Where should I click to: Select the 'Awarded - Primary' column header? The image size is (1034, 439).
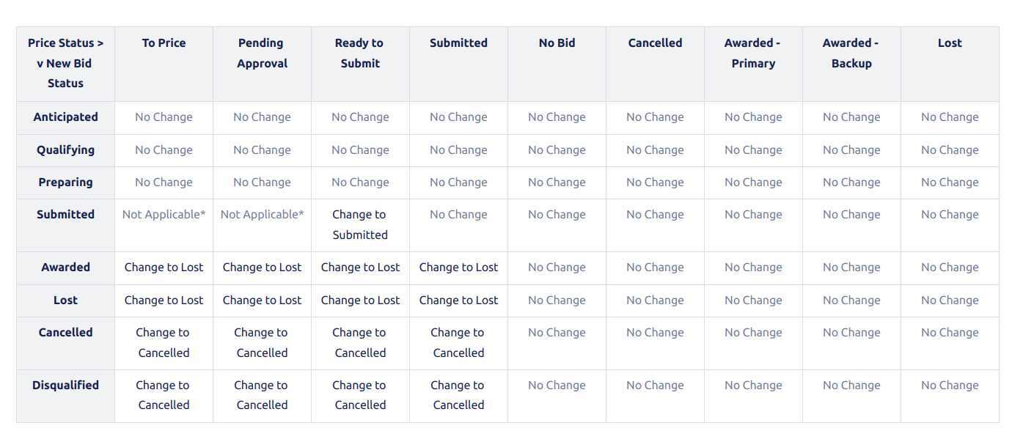[753, 54]
